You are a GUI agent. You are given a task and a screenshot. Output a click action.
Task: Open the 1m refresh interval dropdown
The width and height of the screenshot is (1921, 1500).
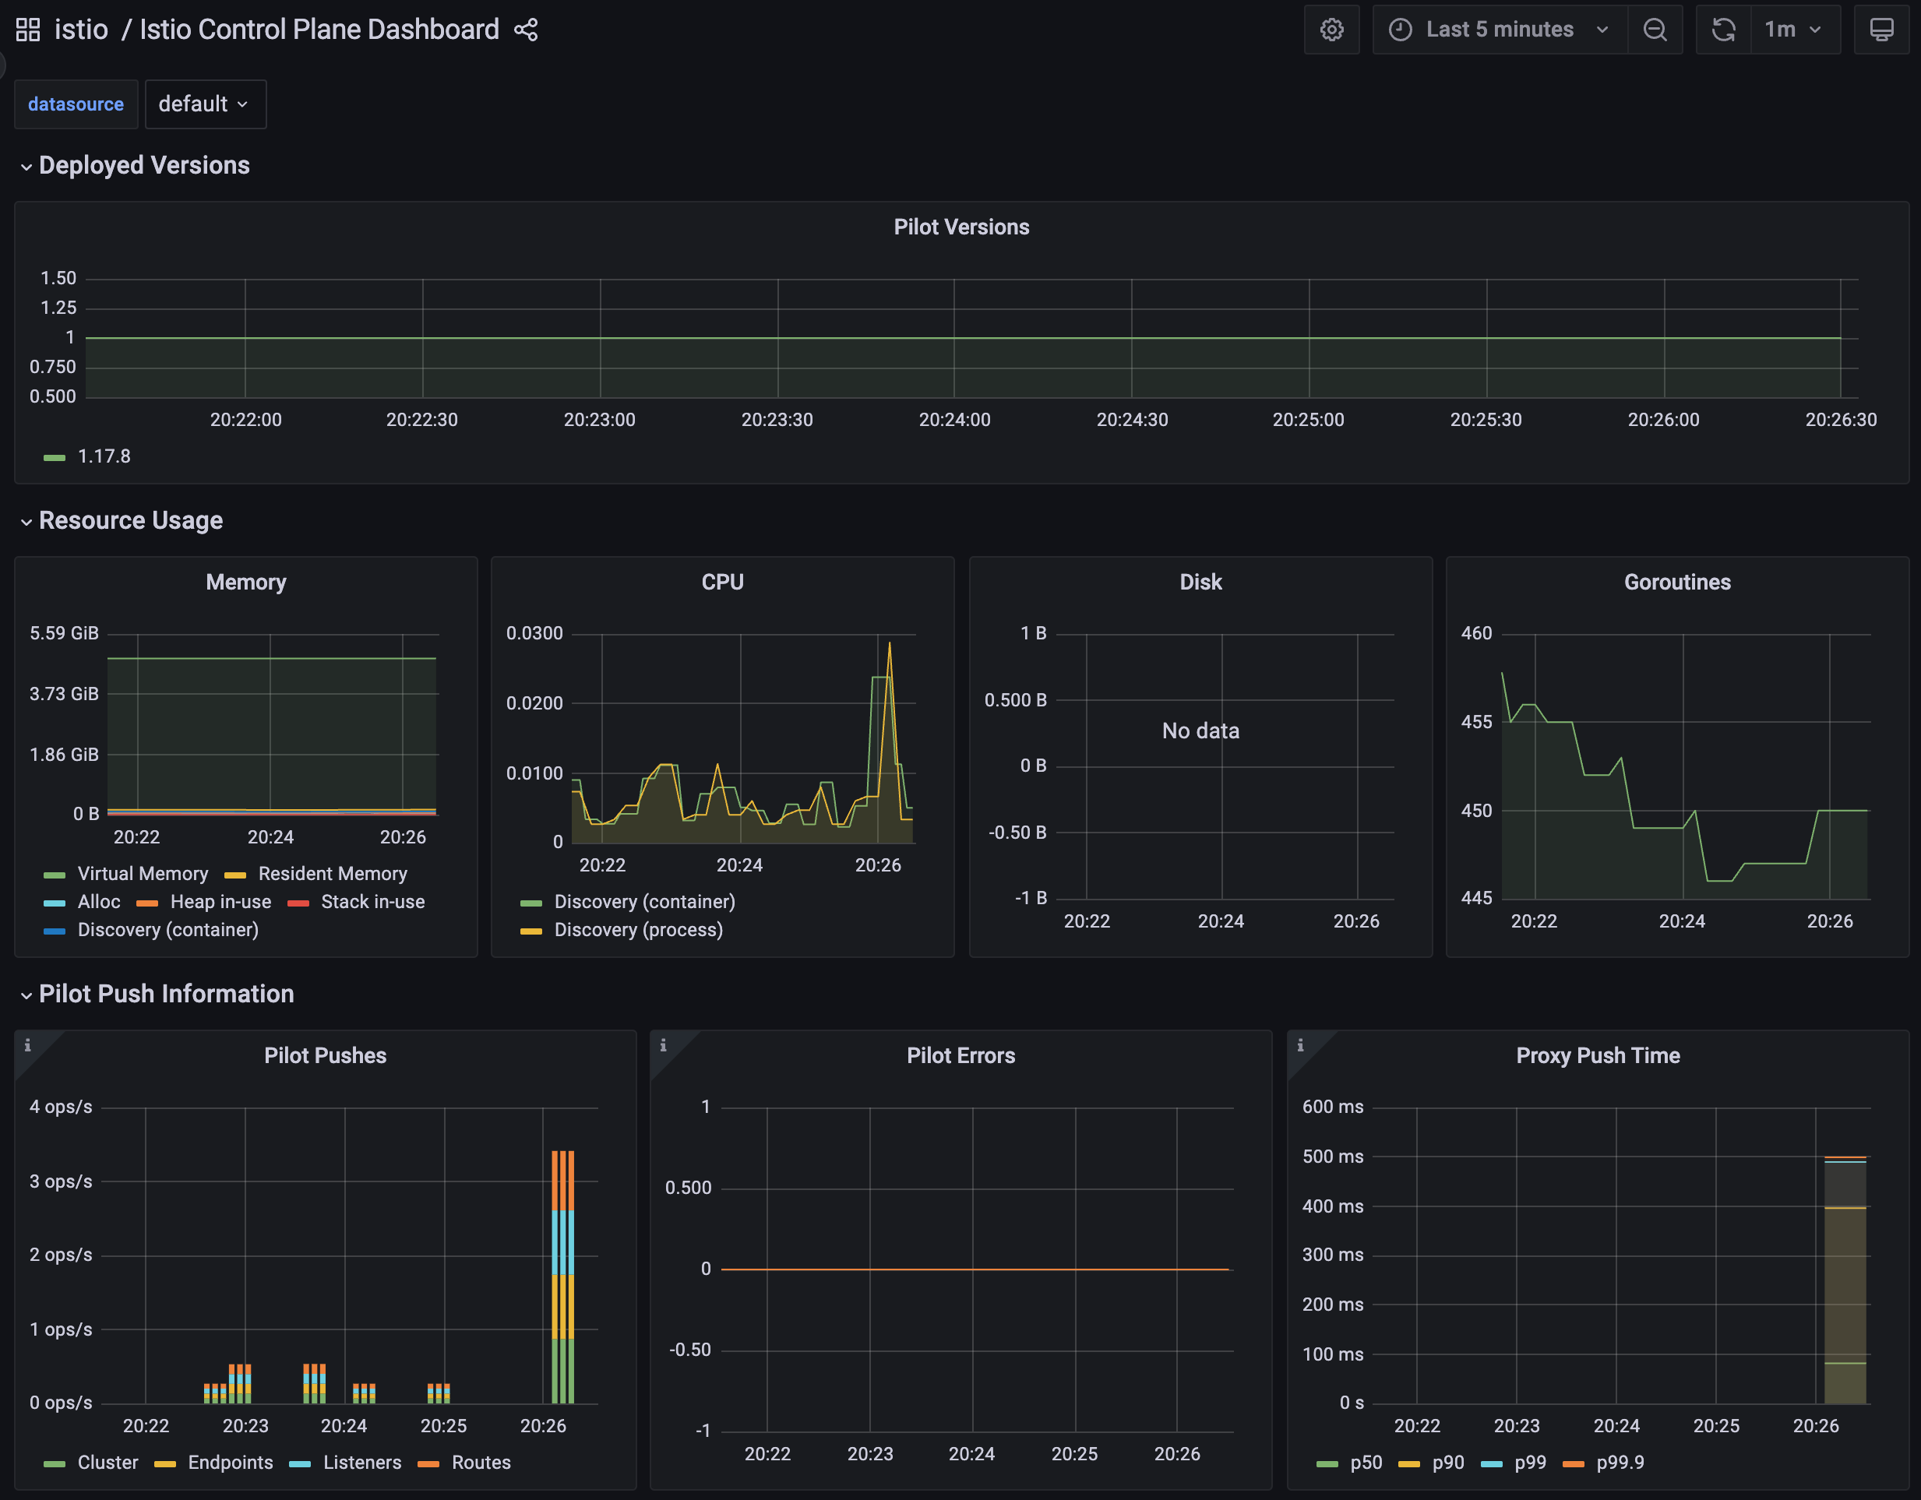tap(1794, 30)
